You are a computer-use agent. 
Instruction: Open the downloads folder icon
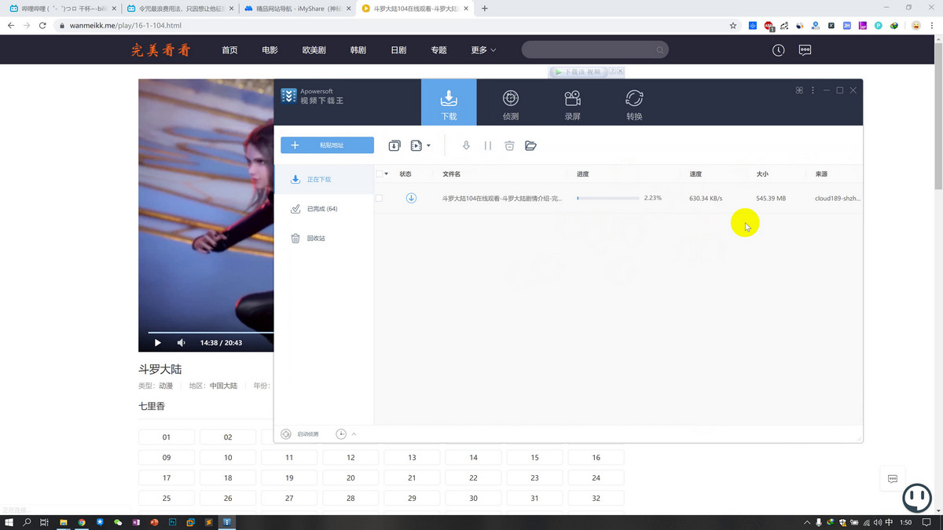coord(531,145)
